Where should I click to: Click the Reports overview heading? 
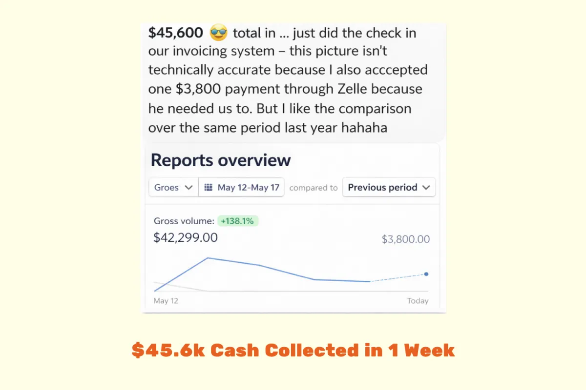point(221,160)
